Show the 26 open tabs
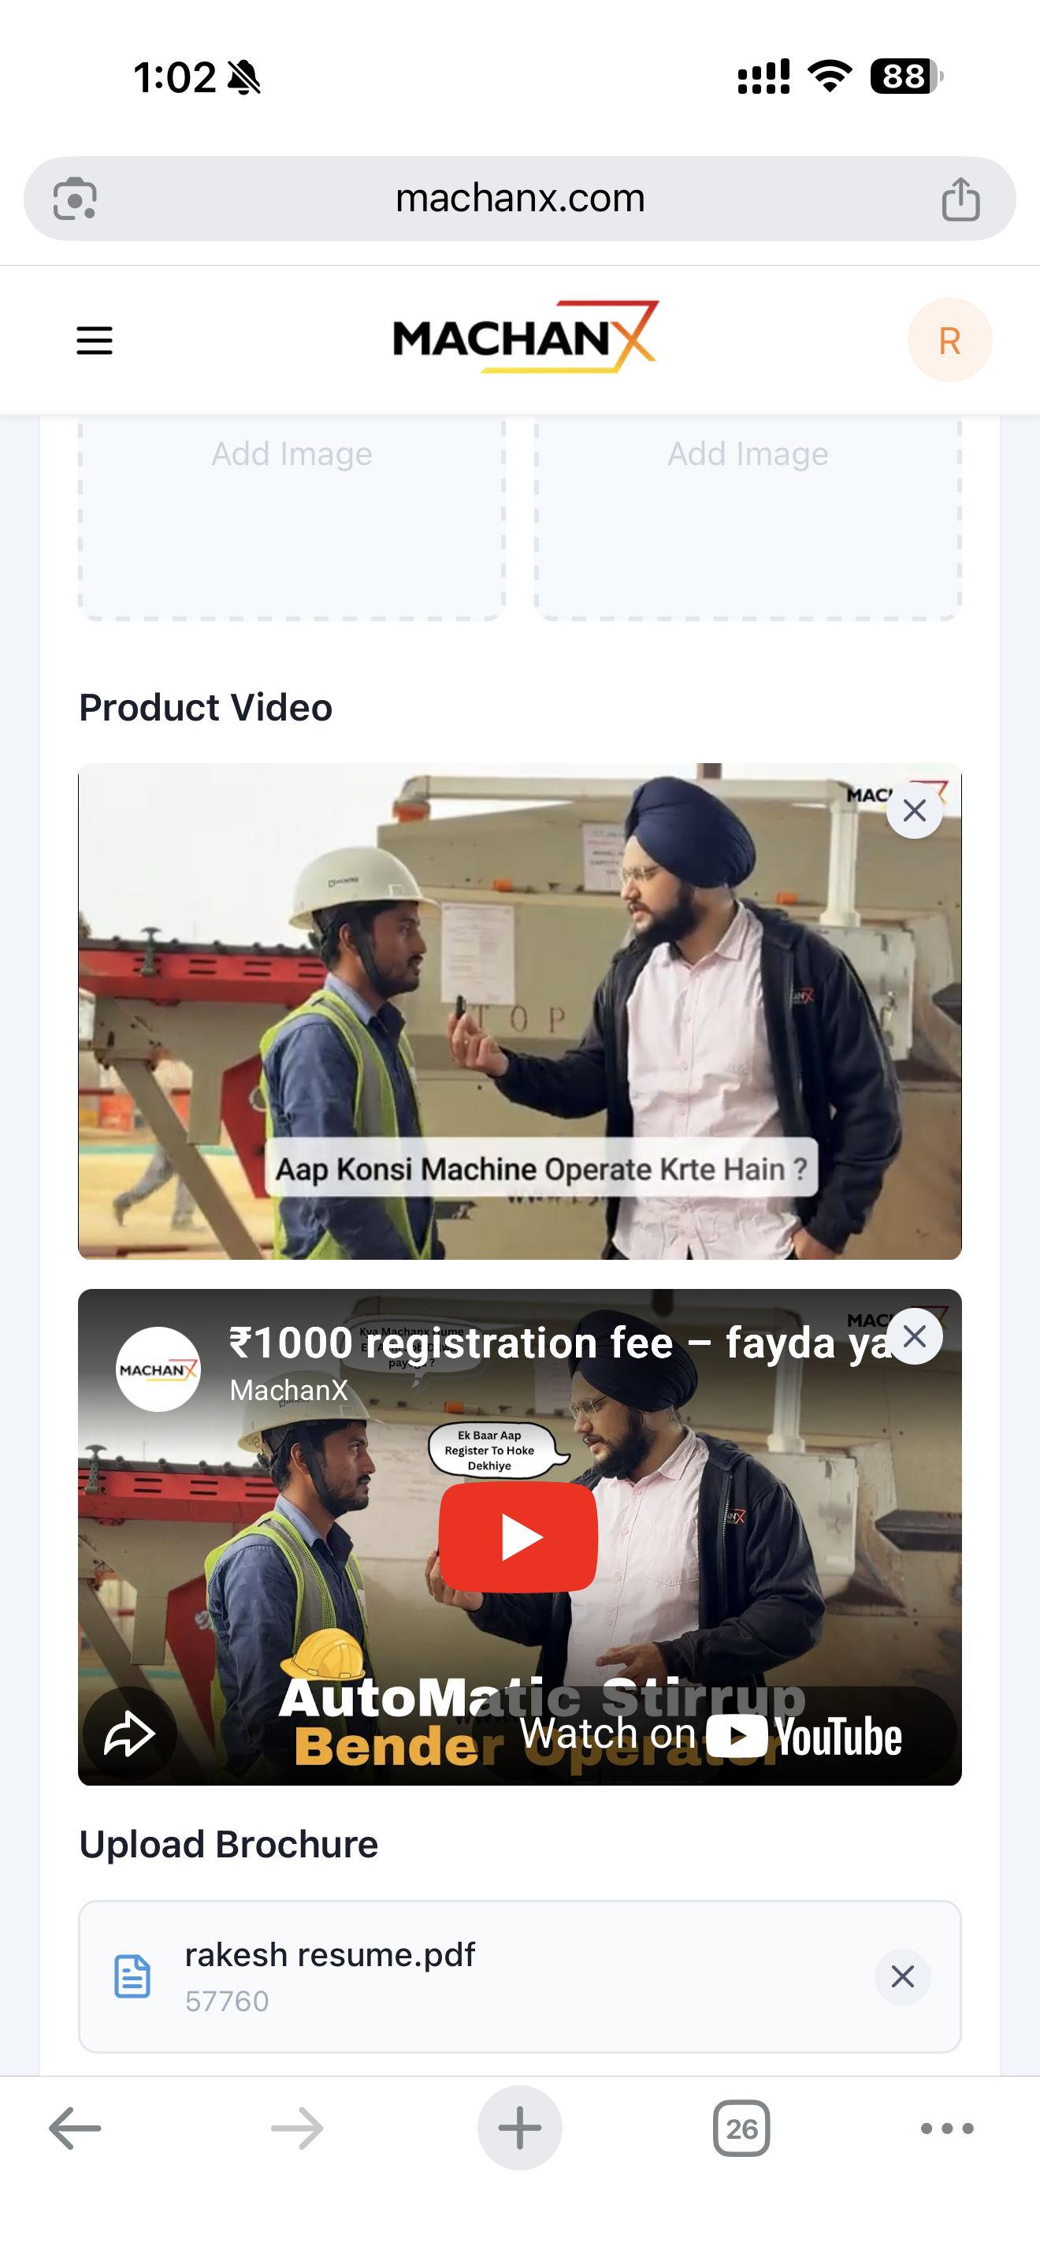This screenshot has height=2261, width=1040. [x=741, y=2129]
